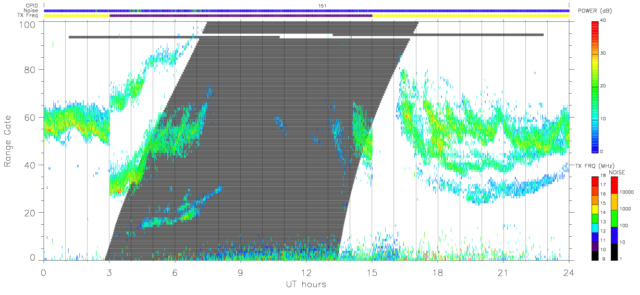Click the 21 hour tick label

(503, 272)
